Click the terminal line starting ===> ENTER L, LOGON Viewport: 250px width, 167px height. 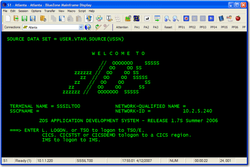click(x=77, y=131)
